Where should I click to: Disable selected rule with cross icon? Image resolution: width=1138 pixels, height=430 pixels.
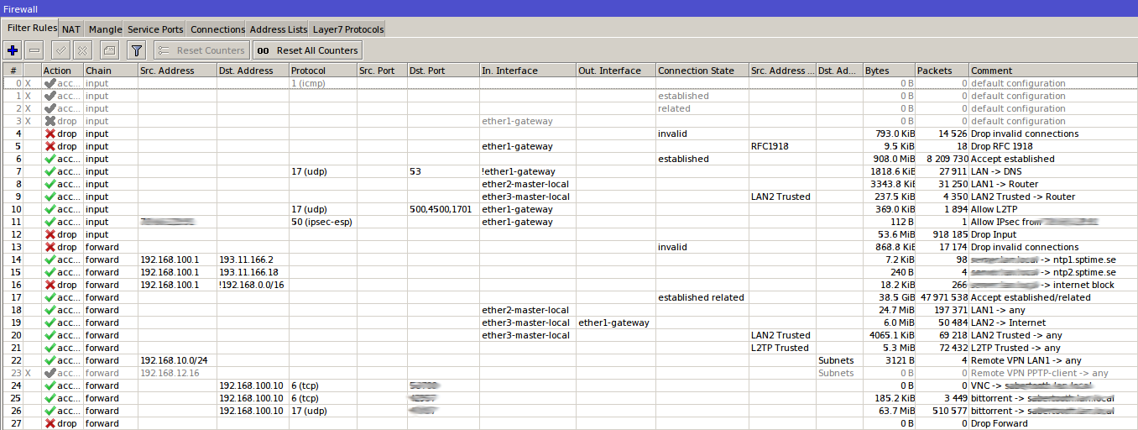coord(82,50)
